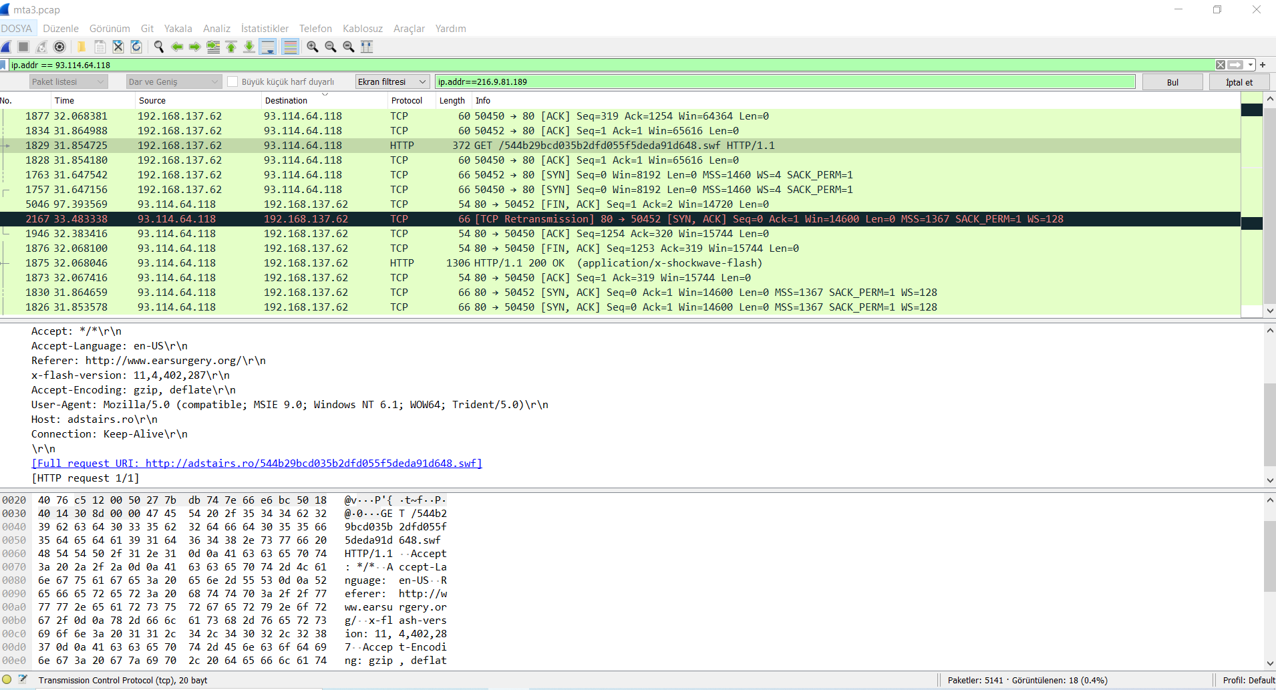This screenshot has height=690, width=1276.
Task: Sort by the Destination column header
Action: 324,100
